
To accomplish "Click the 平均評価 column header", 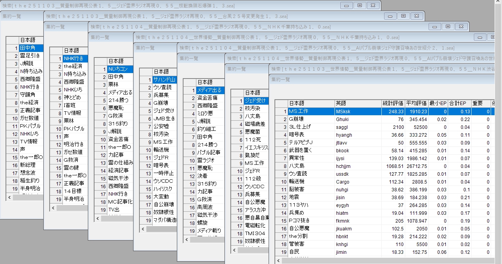I will coord(417,103).
